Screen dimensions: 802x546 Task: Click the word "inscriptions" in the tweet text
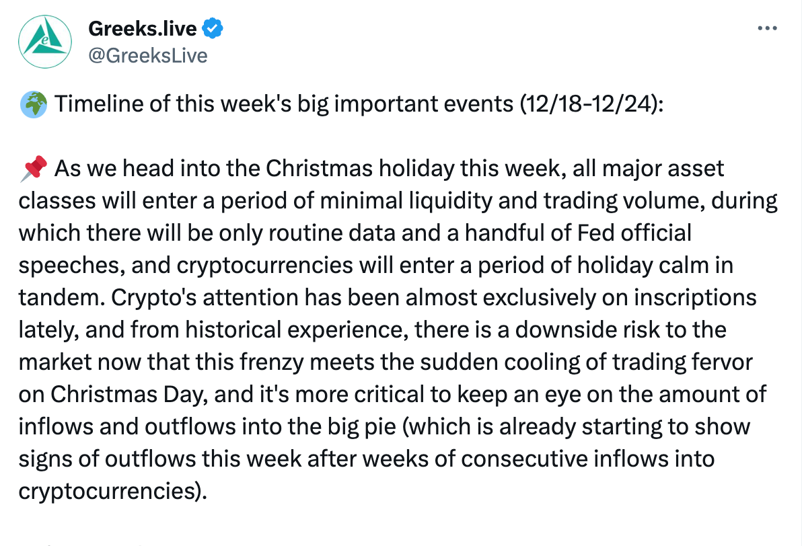[x=695, y=297]
